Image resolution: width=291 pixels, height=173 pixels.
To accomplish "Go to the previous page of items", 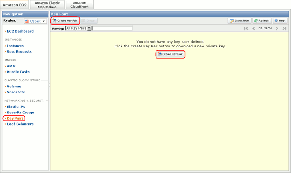I will [x=254, y=28].
